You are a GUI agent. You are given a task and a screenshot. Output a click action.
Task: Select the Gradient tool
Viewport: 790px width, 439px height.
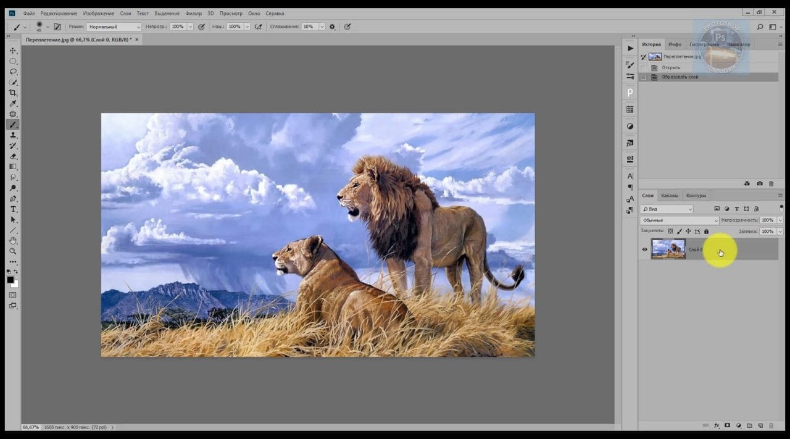click(13, 167)
